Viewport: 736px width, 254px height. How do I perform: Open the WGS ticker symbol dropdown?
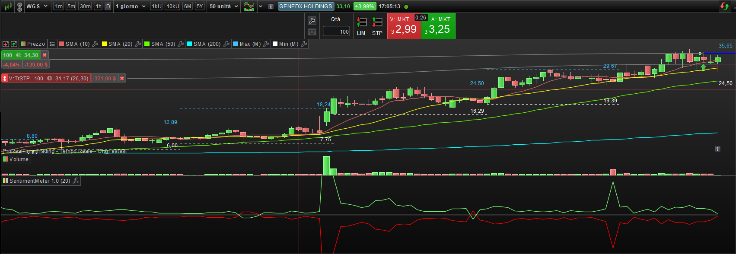(x=37, y=6)
